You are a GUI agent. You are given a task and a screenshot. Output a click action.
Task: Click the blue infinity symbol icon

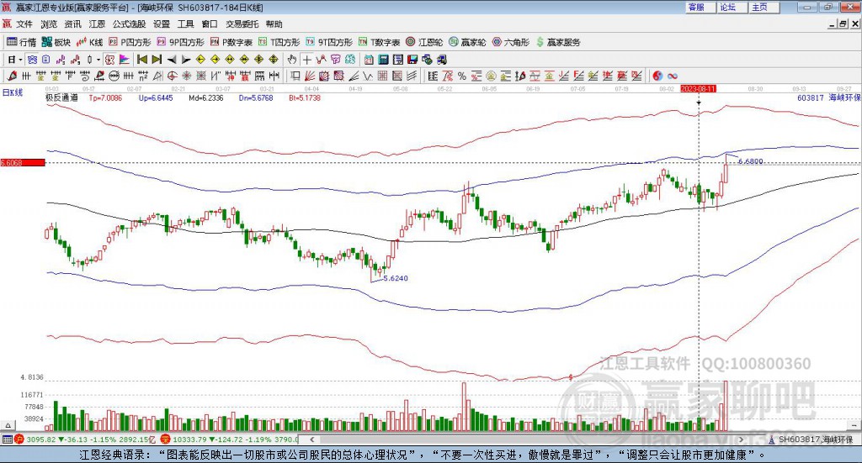673,76
